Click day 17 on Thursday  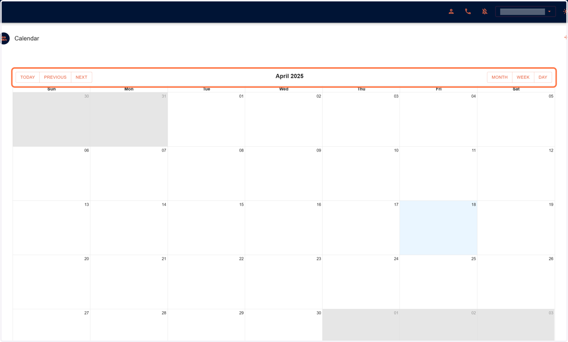click(361, 228)
